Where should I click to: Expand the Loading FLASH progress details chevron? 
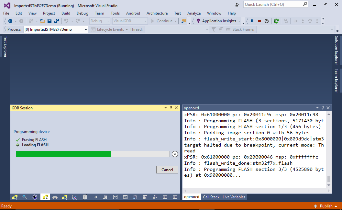(x=175, y=154)
